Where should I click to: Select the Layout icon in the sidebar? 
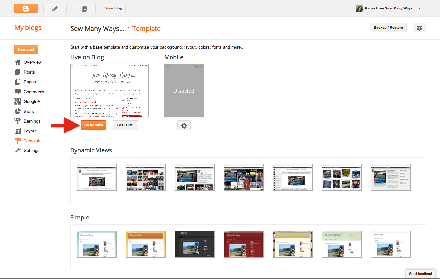[x=17, y=131]
